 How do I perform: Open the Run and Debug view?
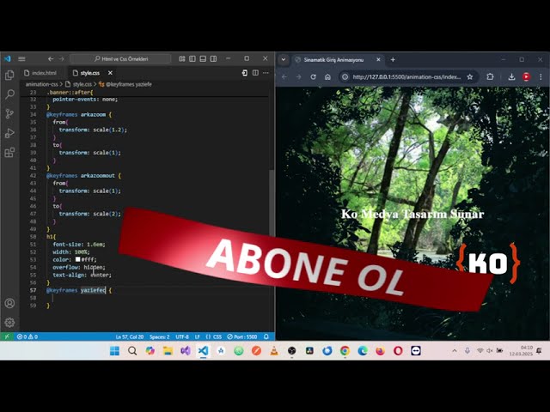tap(9, 133)
